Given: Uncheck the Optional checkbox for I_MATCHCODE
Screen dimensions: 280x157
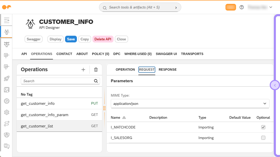Looking at the screenshot, I should tap(263, 127).
